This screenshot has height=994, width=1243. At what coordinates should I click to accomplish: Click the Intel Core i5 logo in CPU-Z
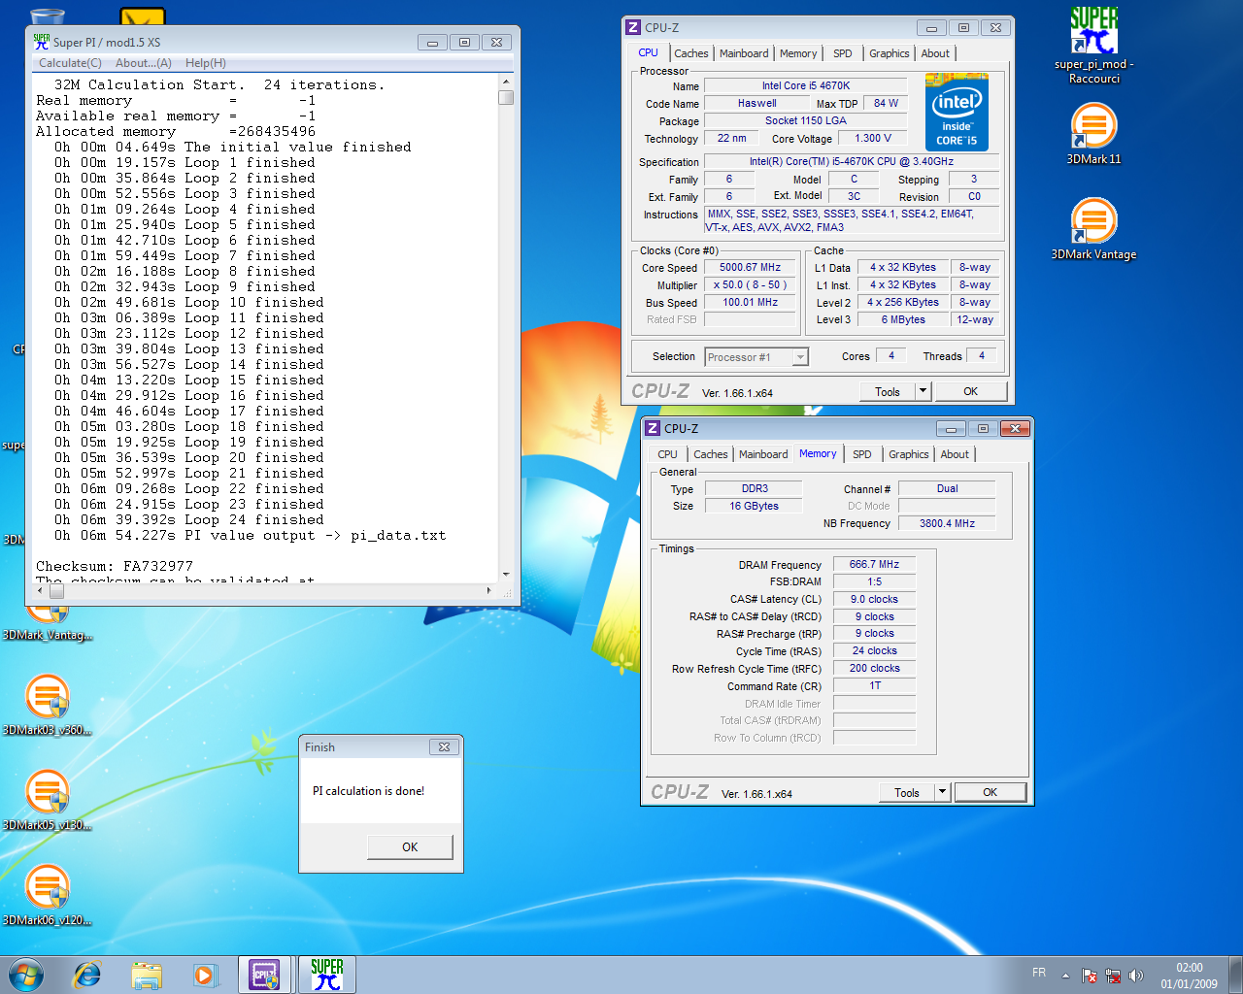957,112
